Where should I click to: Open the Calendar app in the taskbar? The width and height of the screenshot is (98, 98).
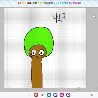(49, 95)
